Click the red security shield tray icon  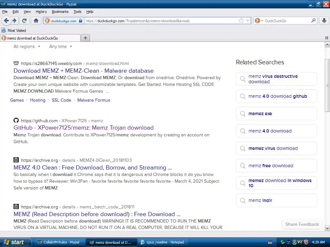tap(306, 242)
